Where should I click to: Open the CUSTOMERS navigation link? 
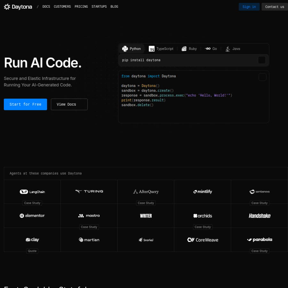(x=62, y=7)
